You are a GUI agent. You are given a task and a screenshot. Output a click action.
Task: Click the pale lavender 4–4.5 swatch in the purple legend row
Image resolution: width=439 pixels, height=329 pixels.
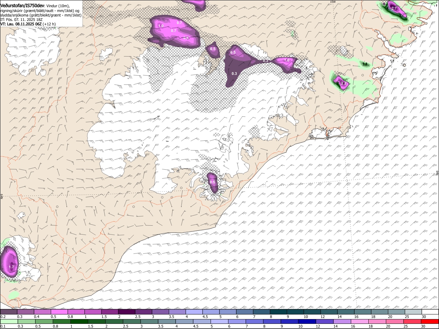pos(194,312)
